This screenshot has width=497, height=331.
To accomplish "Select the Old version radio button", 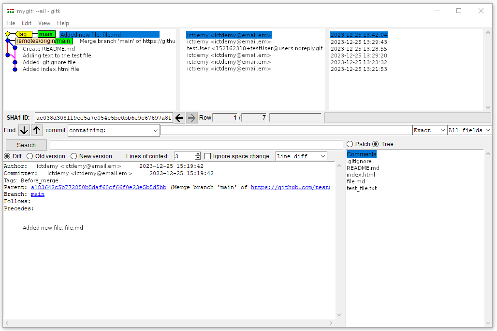I will click(x=30, y=156).
